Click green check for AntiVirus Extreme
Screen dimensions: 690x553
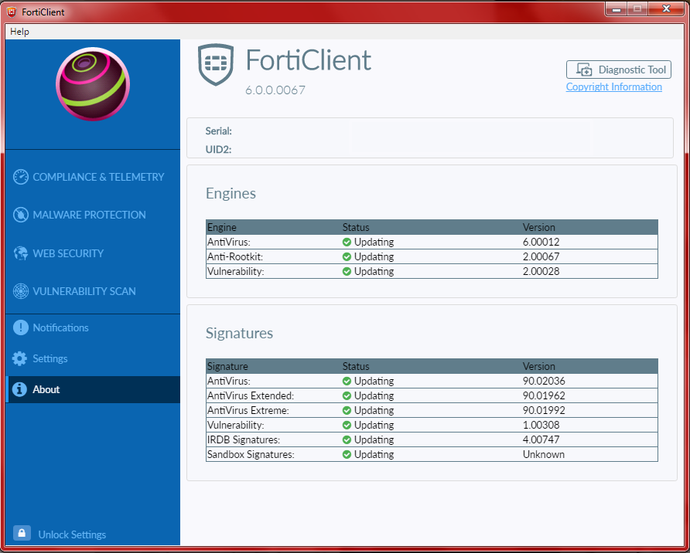click(x=347, y=410)
